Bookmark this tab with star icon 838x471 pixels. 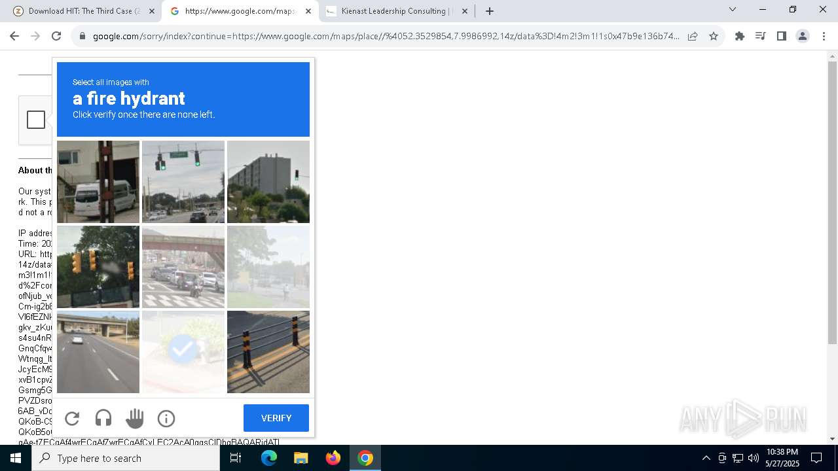tap(714, 36)
